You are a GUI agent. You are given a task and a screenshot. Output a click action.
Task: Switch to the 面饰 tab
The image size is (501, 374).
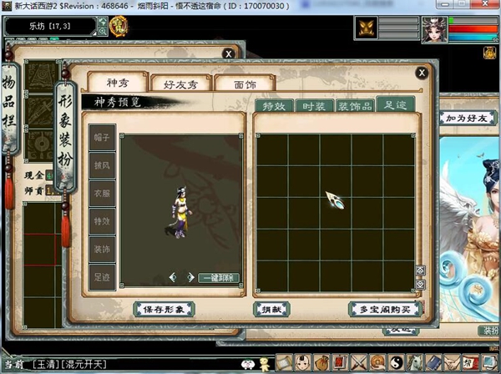tap(245, 83)
